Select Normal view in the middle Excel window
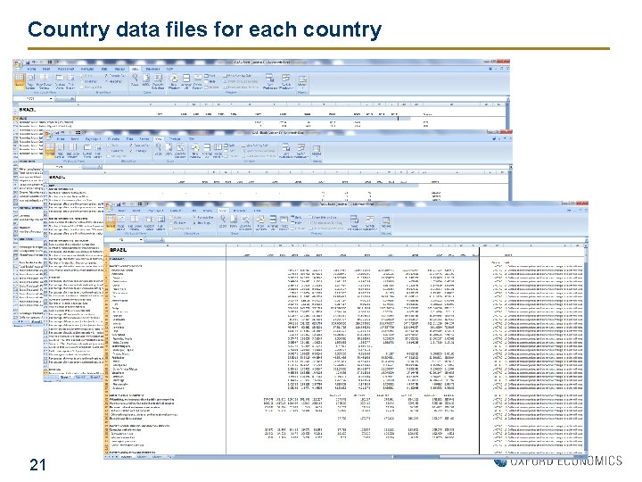642x482 pixels. click(x=50, y=151)
